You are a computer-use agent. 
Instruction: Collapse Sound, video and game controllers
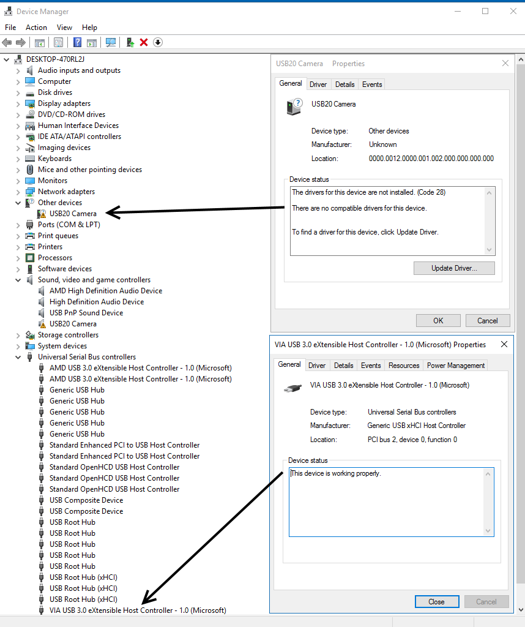[x=18, y=280]
